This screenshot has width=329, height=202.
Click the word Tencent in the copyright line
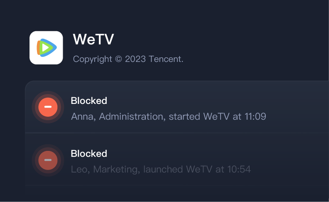point(166,59)
